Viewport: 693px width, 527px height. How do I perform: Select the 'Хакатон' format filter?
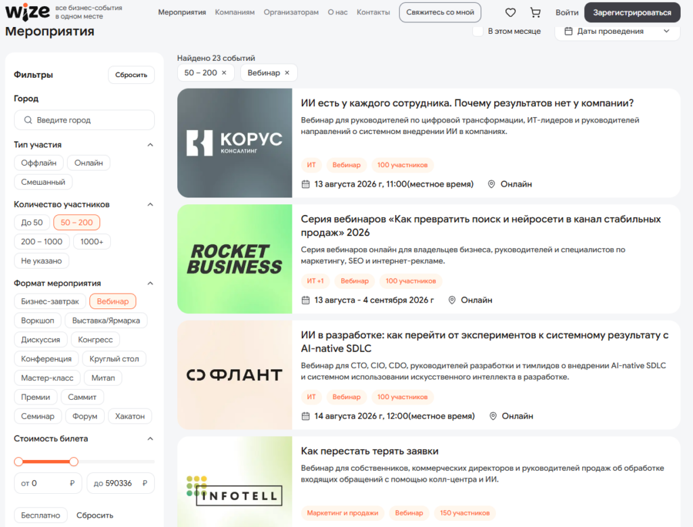tap(130, 416)
